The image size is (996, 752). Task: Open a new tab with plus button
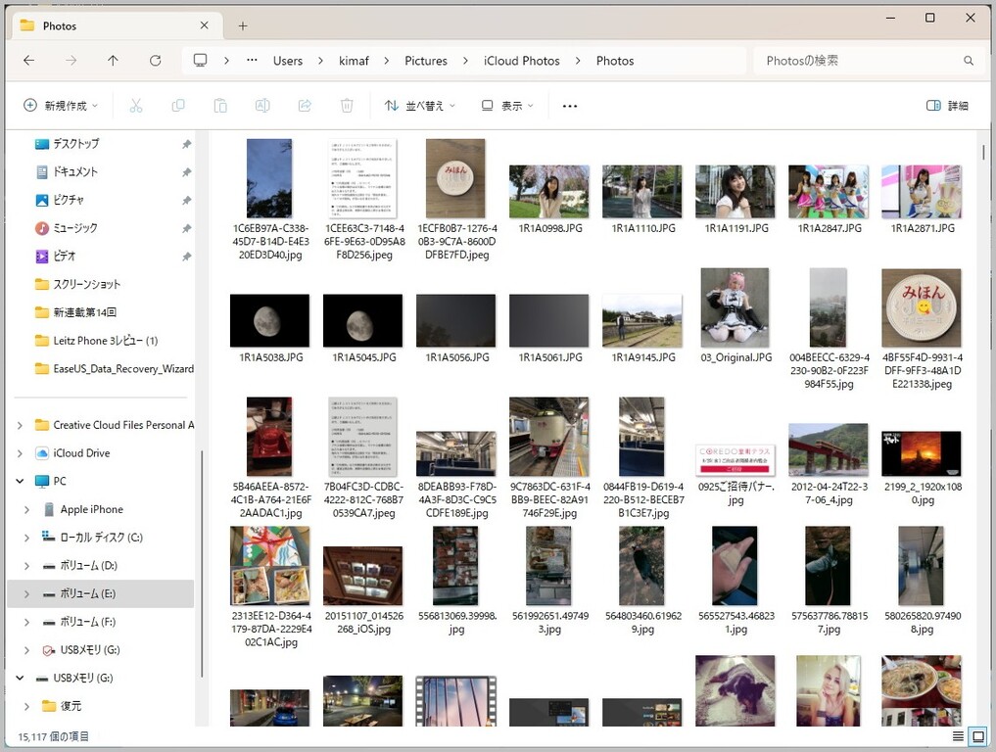click(x=243, y=26)
